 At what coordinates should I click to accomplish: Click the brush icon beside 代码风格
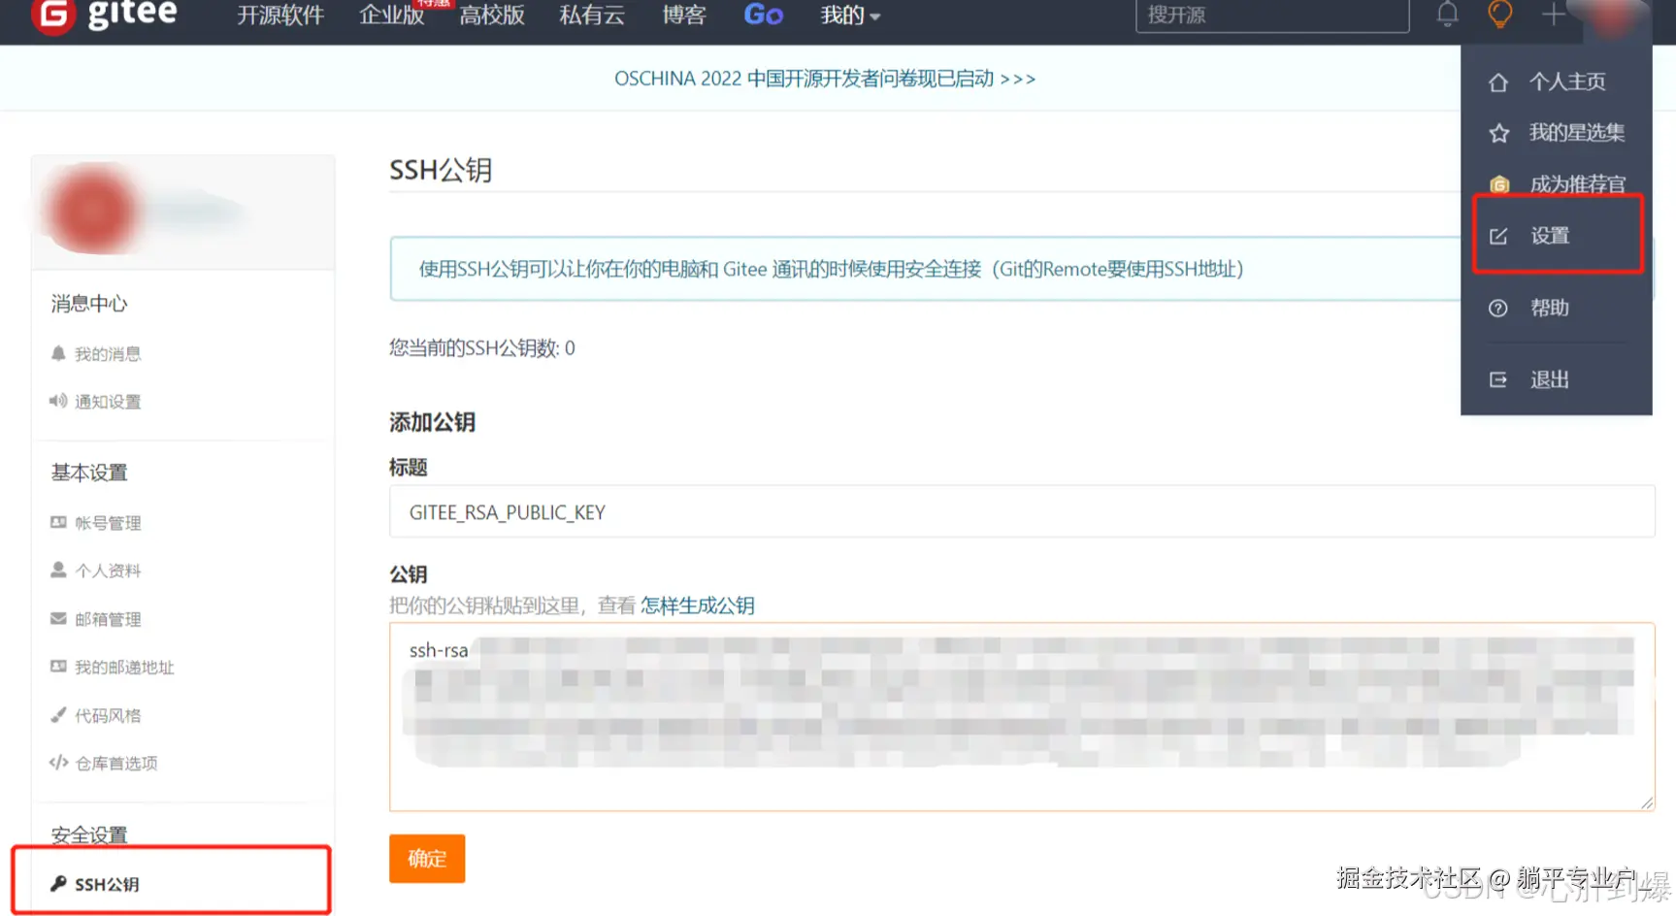coord(58,715)
